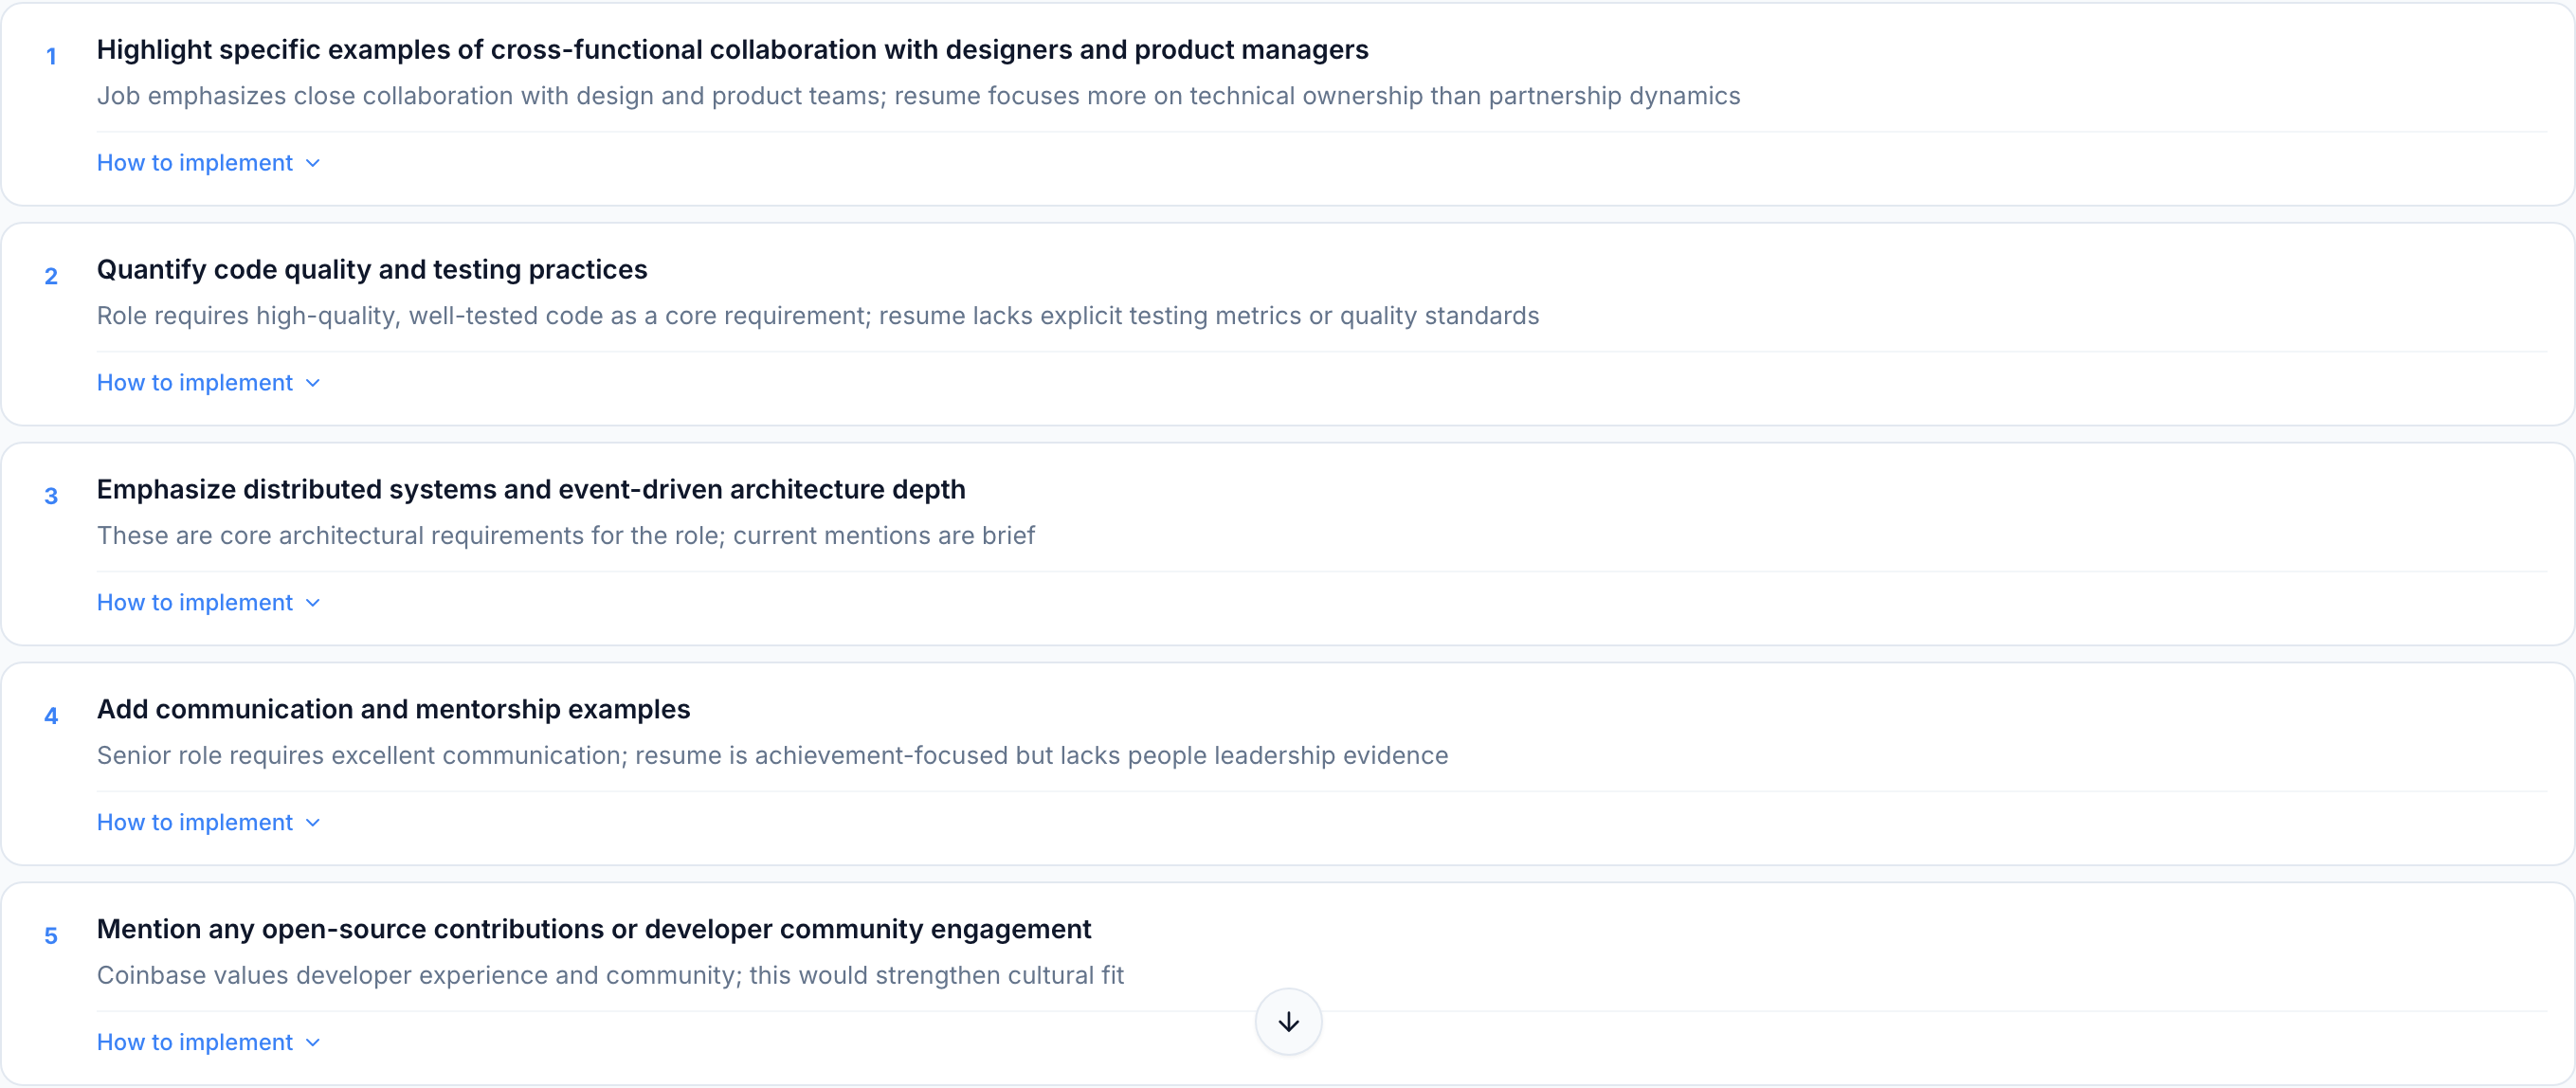Image resolution: width=2576 pixels, height=1088 pixels.
Task: Expand How to implement for cross-functional collaboration
Action: click(195, 163)
